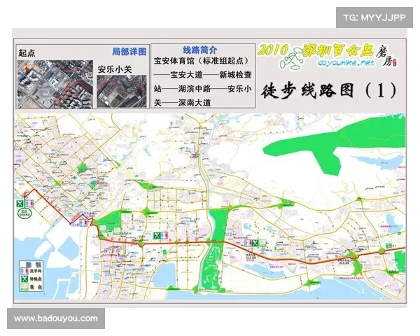
Task: Click the 徒步线路图（1）title
Action: pos(329,90)
